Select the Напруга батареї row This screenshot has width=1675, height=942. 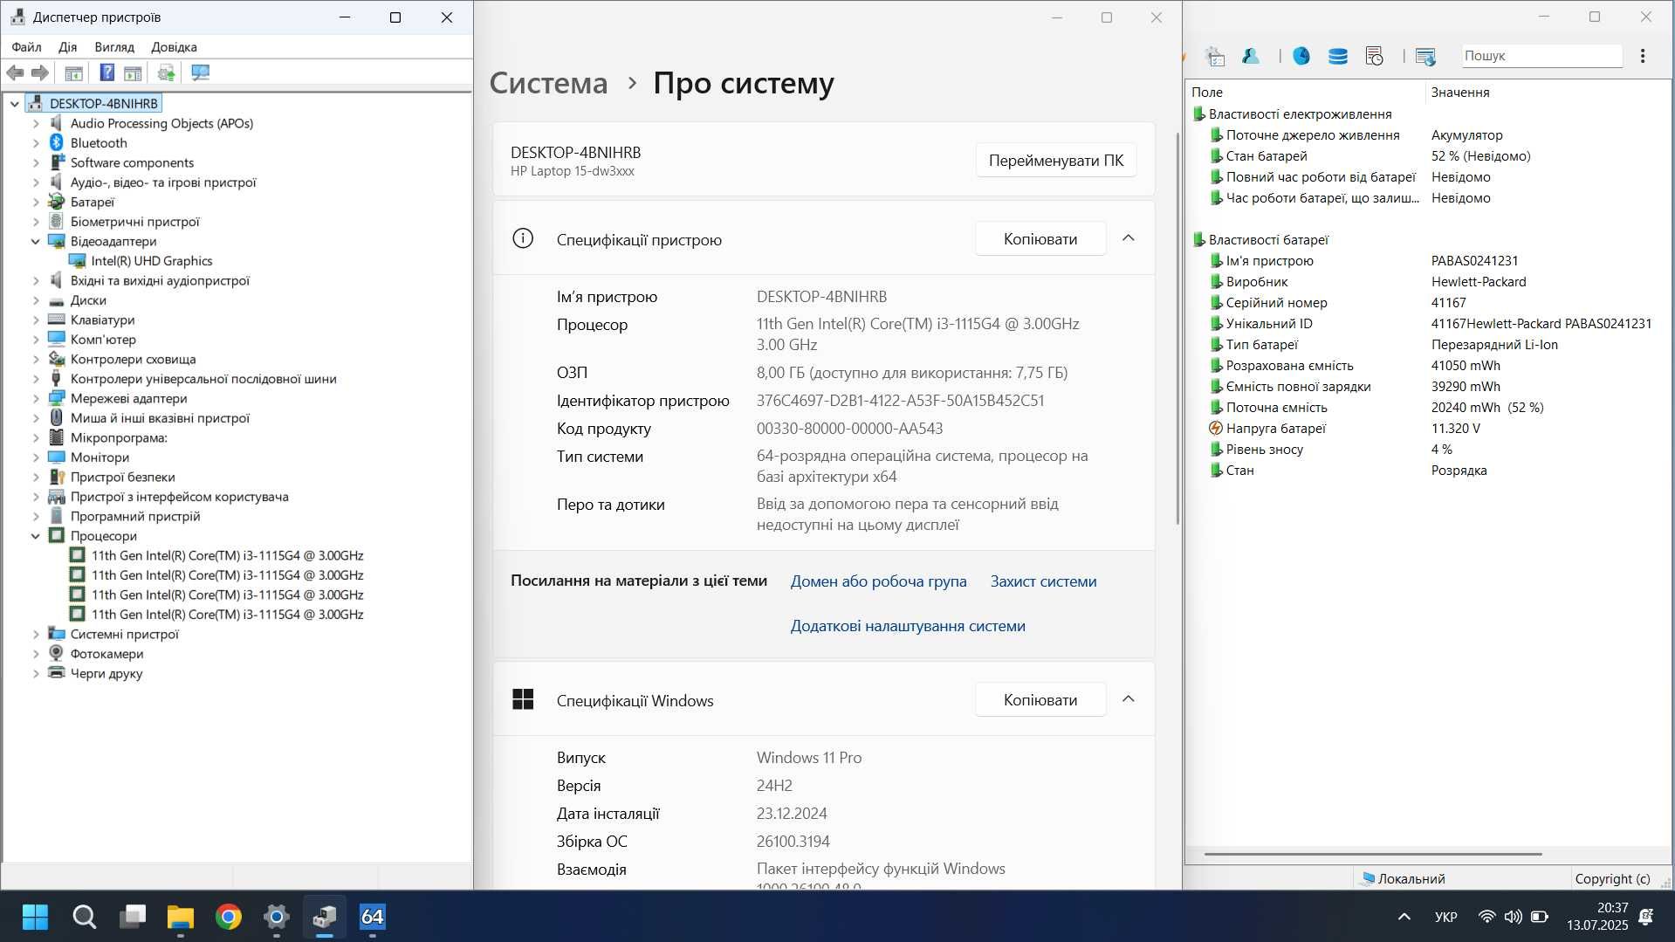1427,429
